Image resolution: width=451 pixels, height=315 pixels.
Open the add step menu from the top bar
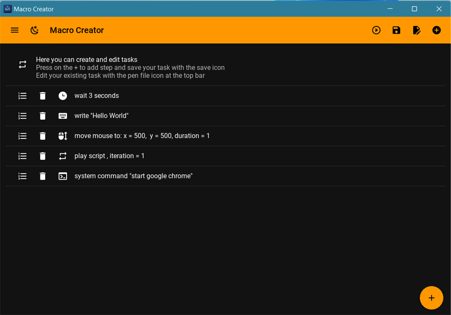point(437,30)
